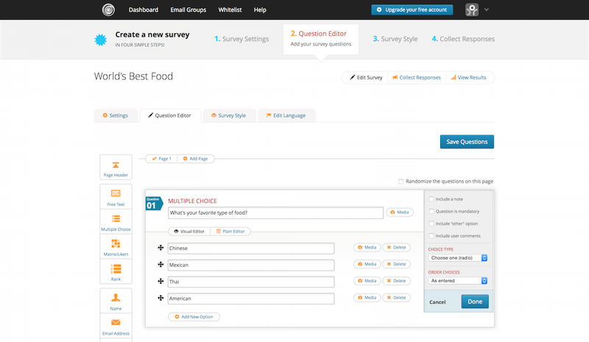The image size is (589, 342).
Task: Click the question text input field
Action: pyautogui.click(x=275, y=213)
